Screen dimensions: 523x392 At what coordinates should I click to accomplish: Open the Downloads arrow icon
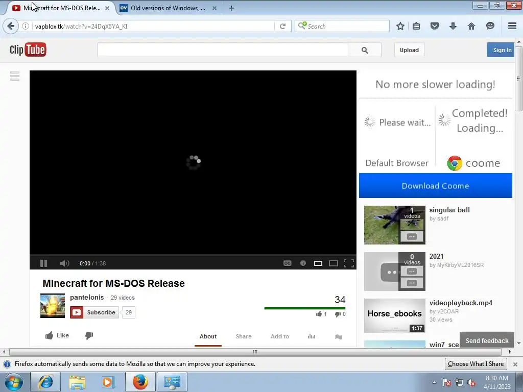[453, 26]
